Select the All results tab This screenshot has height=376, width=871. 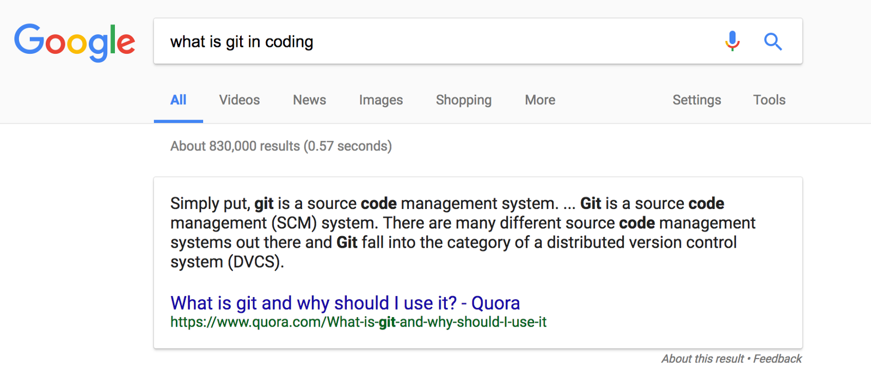178,100
